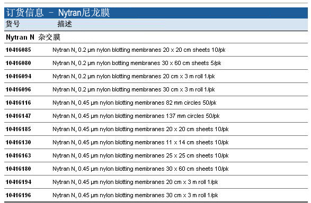Viewport: 311px width, 203px height.
Task: Select catalog number 10416094
Action: tap(19, 76)
